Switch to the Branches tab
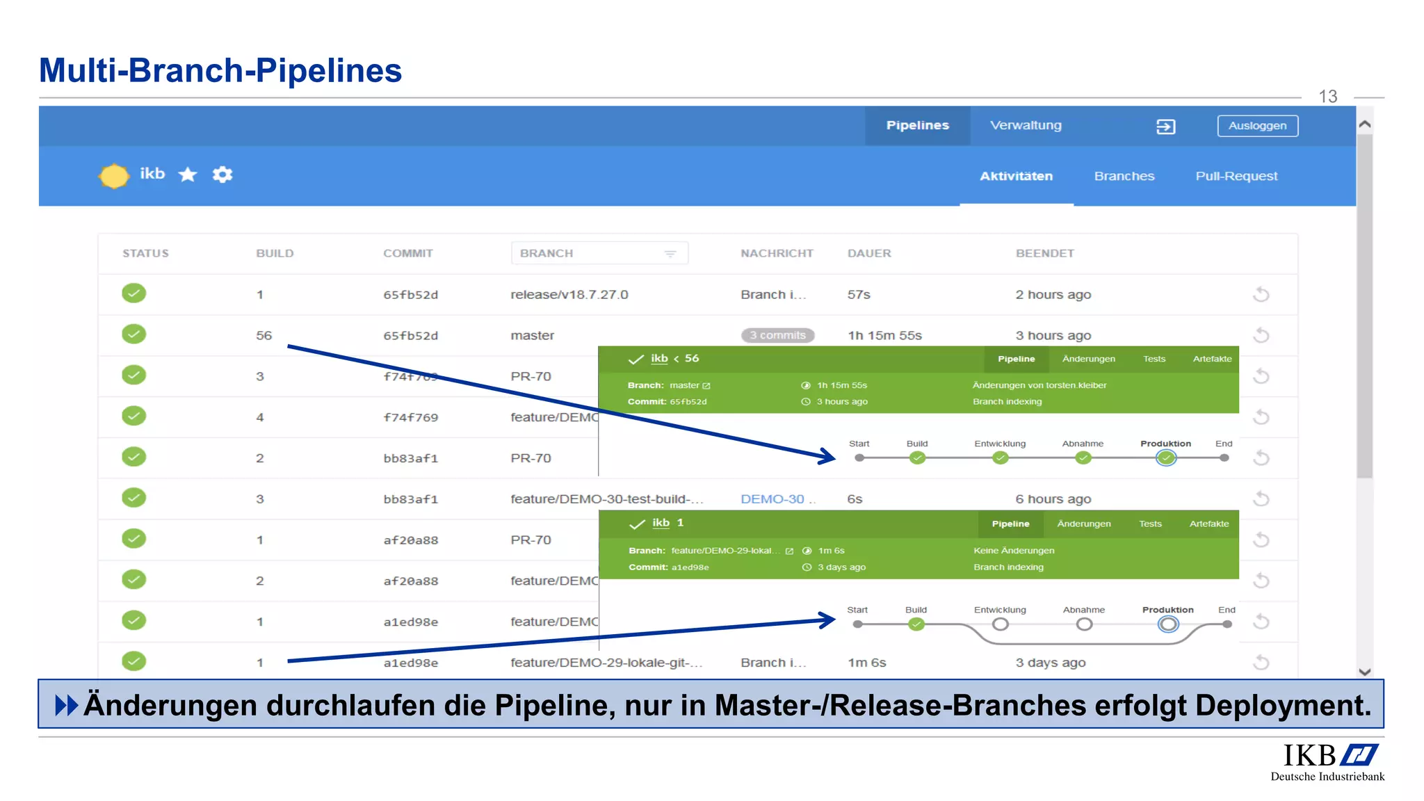This screenshot has width=1424, height=801. click(1124, 177)
